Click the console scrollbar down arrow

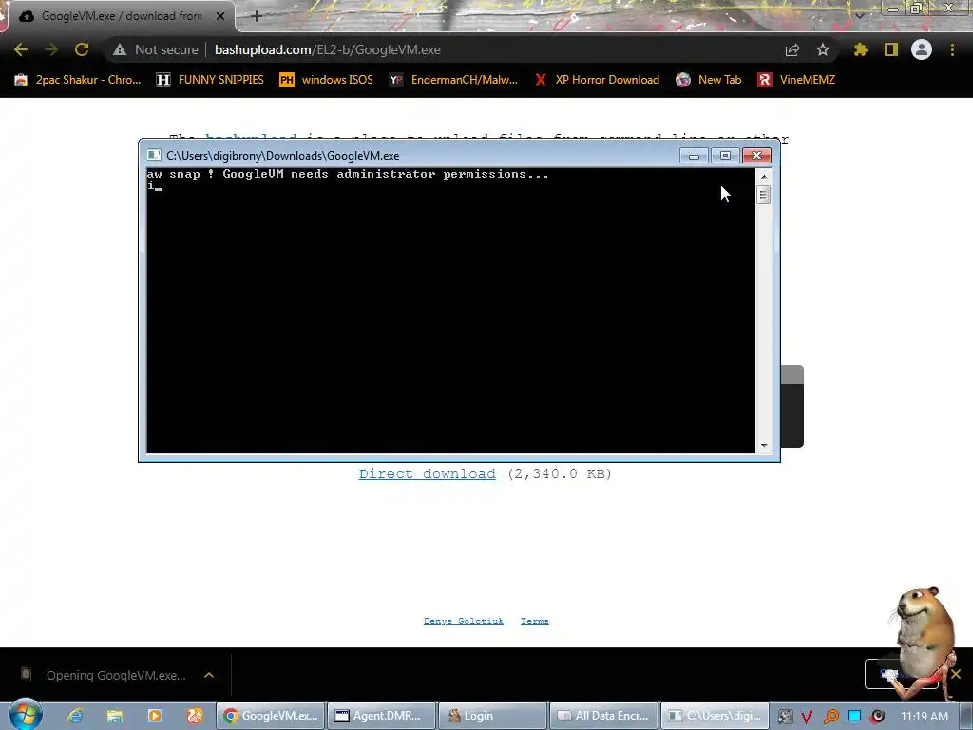pos(764,445)
